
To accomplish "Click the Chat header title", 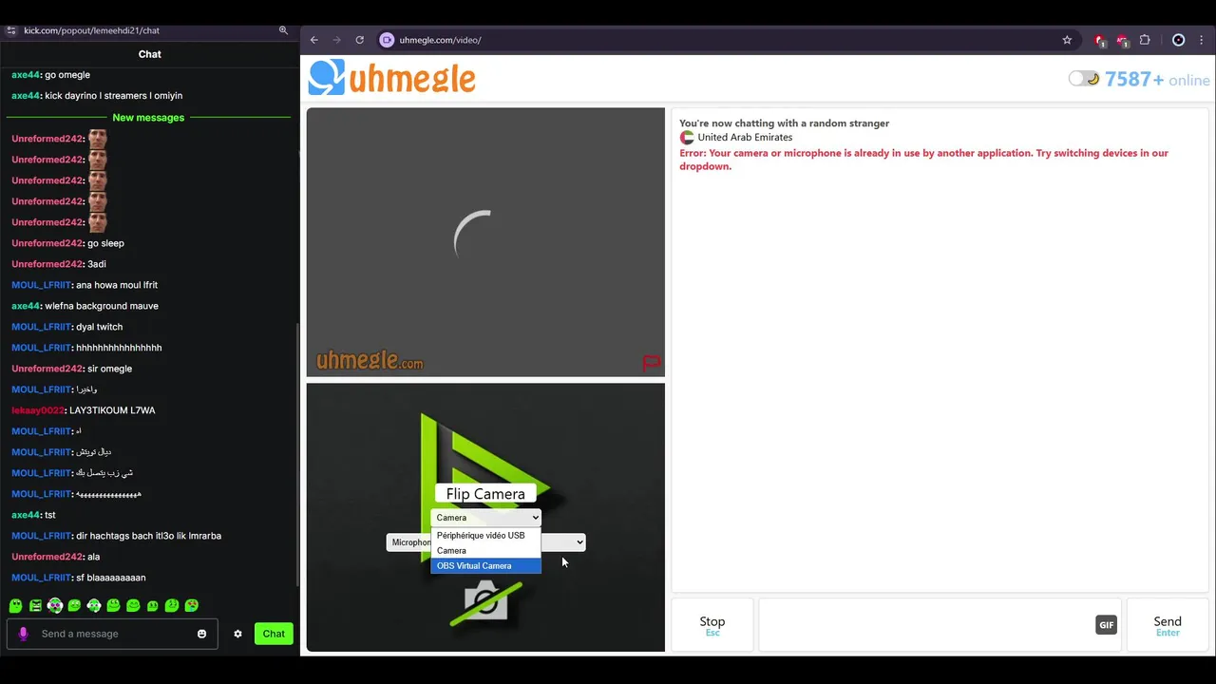I will [150, 54].
